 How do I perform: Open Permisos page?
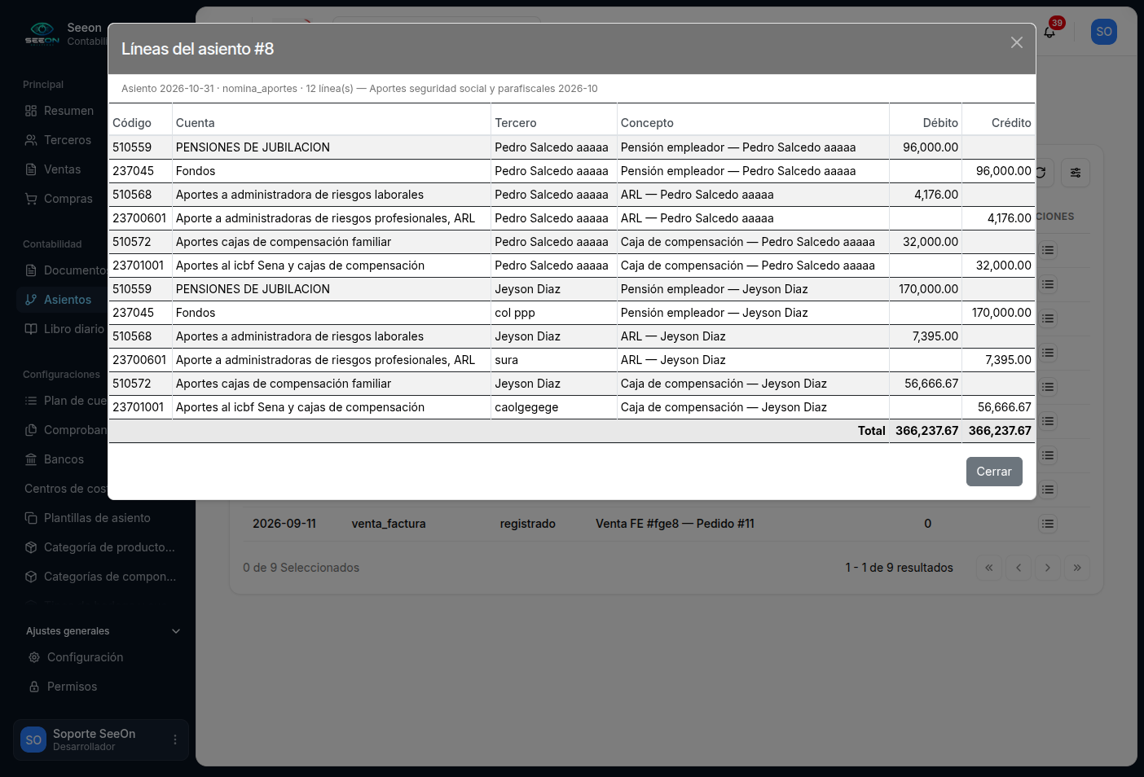(72, 687)
